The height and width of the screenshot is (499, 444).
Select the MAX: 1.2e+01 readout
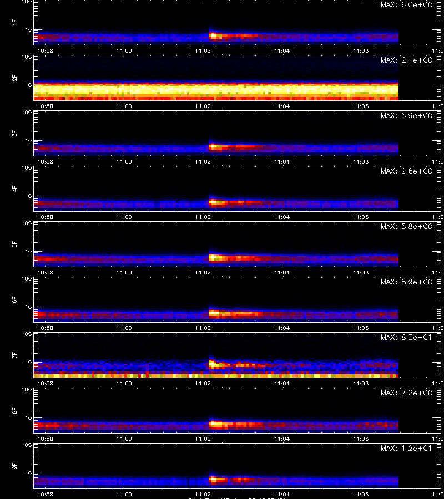(x=407, y=448)
